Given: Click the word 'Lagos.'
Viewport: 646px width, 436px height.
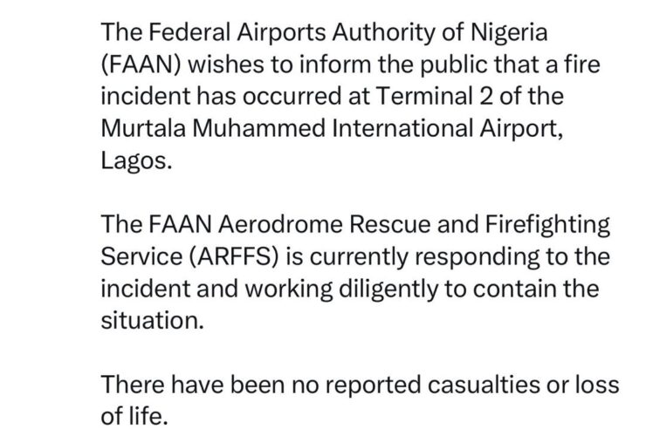Looking at the screenshot, I should (x=136, y=161).
